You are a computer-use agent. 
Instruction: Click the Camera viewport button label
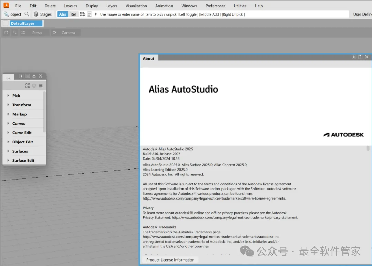tap(68, 33)
